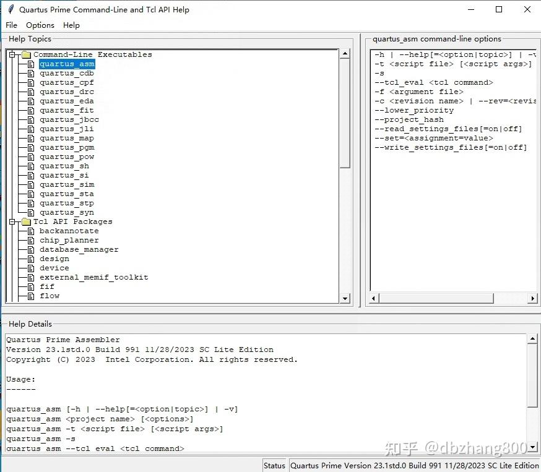Click the Command-Line Executables folder icon
Image resolution: width=541 pixels, height=472 pixels.
[25, 54]
